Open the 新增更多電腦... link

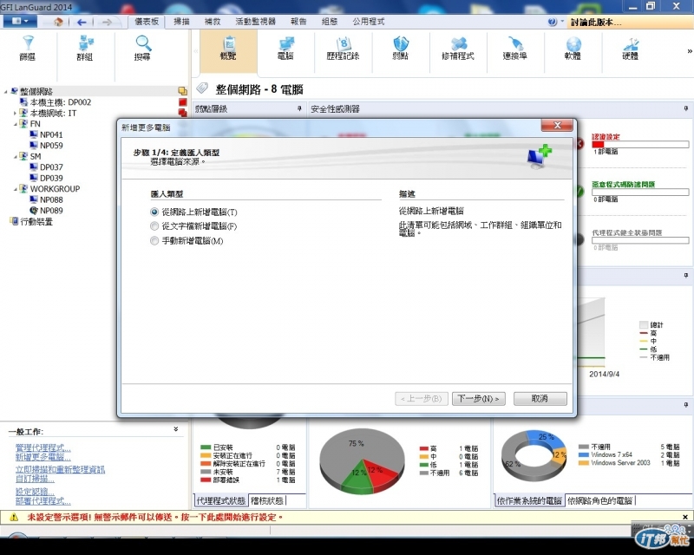[43, 457]
